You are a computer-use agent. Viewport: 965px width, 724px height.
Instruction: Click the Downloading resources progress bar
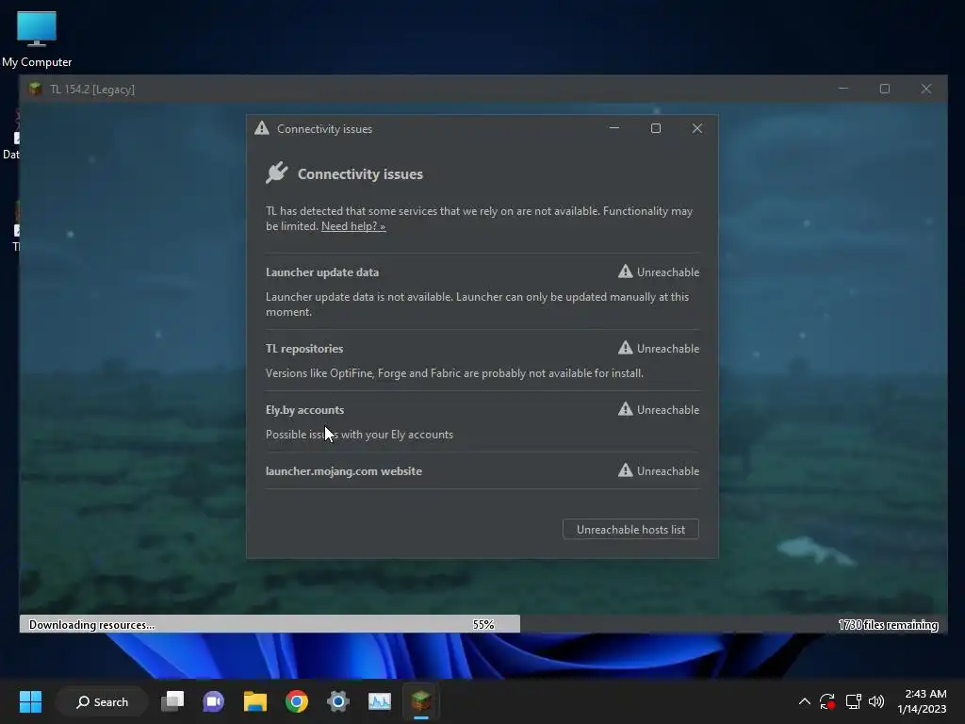click(483, 624)
